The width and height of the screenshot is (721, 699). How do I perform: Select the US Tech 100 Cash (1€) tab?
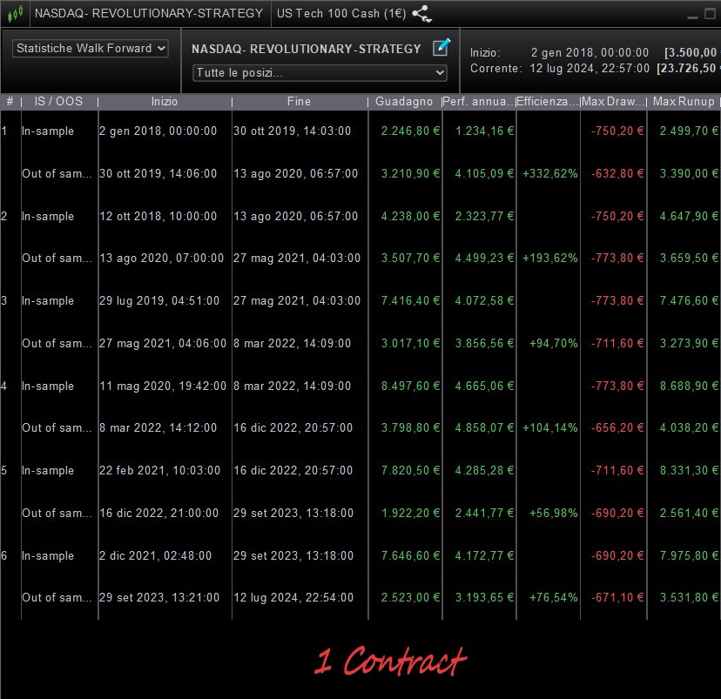point(341,13)
